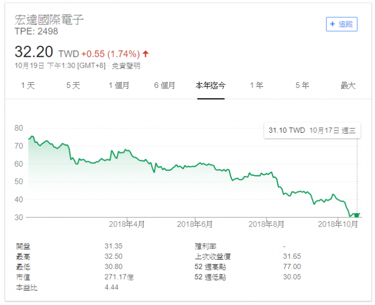Click the 52 週高點 value 77.00

click(x=292, y=266)
